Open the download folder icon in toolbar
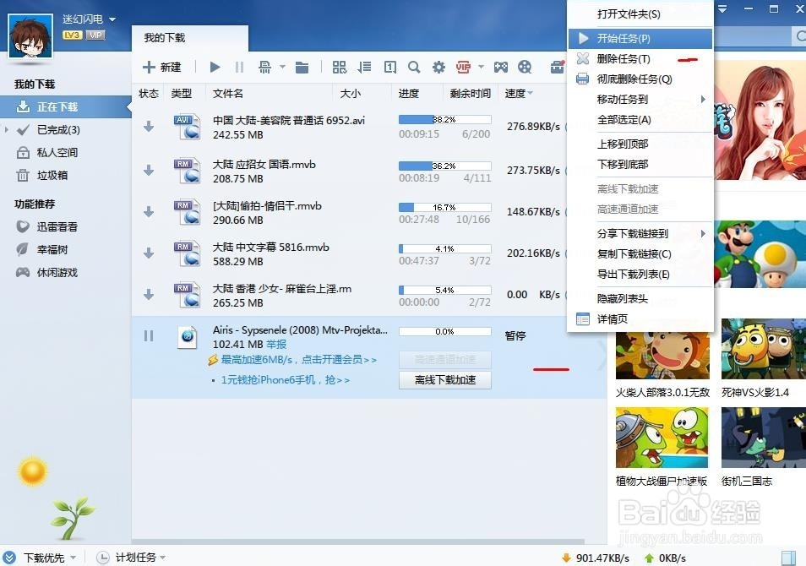 tap(304, 67)
